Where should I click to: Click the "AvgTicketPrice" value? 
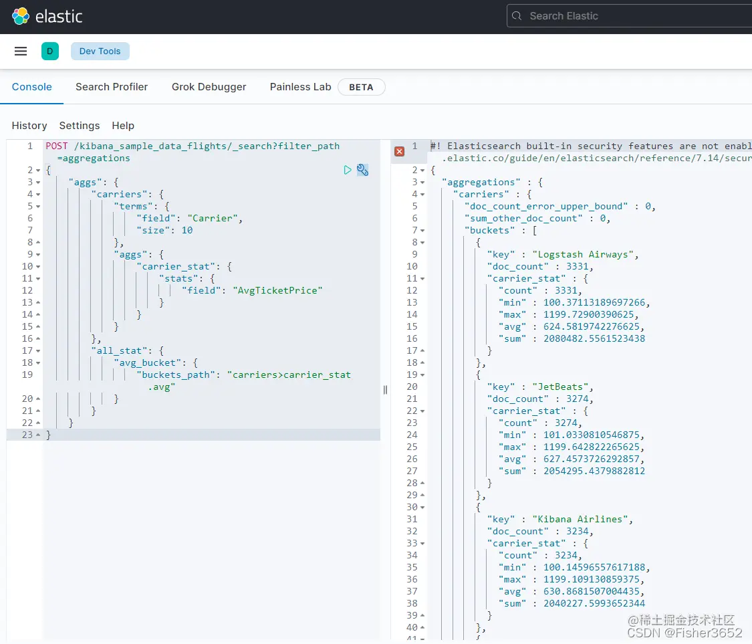click(x=277, y=290)
